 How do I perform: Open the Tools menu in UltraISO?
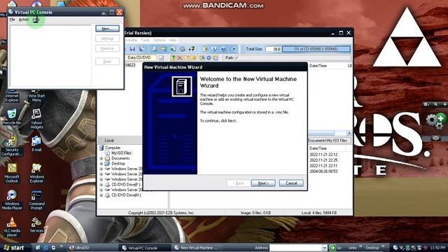145,41
